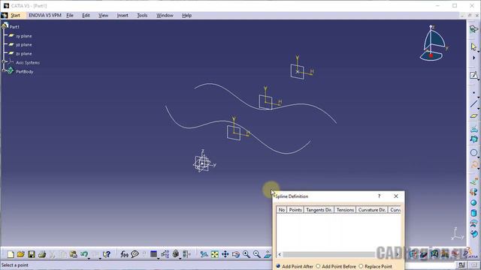481x270 pixels.
Task: Click the Zoom Out magnifier
Action: pyautogui.click(x=257, y=254)
